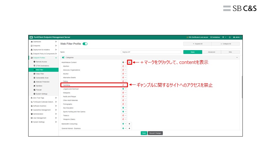Screen dimensions: 271x152
Task: Click the ZTNA Destinations icon
Action: tap(34, 66)
